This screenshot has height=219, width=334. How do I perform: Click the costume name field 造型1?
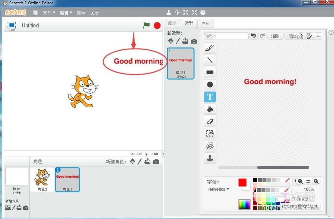226,36
